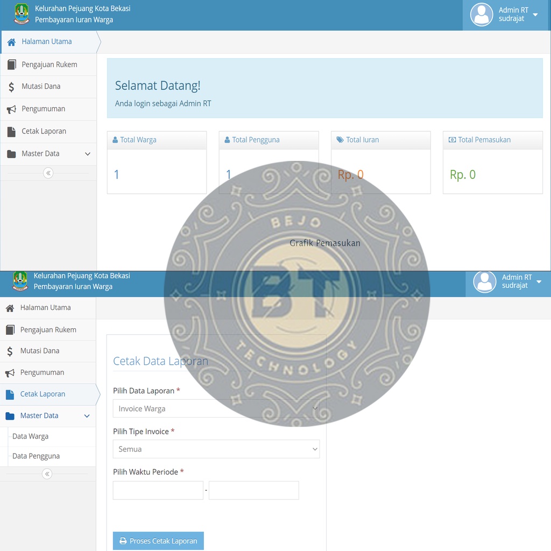Viewport: 551px width, 551px height.
Task: Click the dollar icon beside top Mutasi Dana
Action: click(11, 87)
